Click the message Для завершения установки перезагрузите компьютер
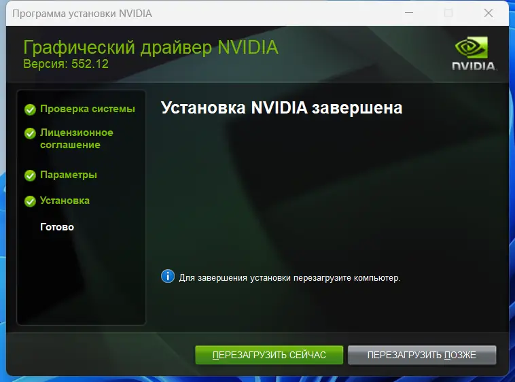The height and width of the screenshot is (382, 515). (289, 278)
